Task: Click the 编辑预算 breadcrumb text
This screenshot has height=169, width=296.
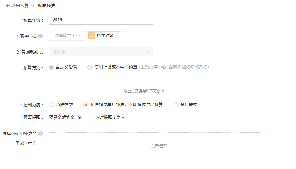Action: (46, 6)
